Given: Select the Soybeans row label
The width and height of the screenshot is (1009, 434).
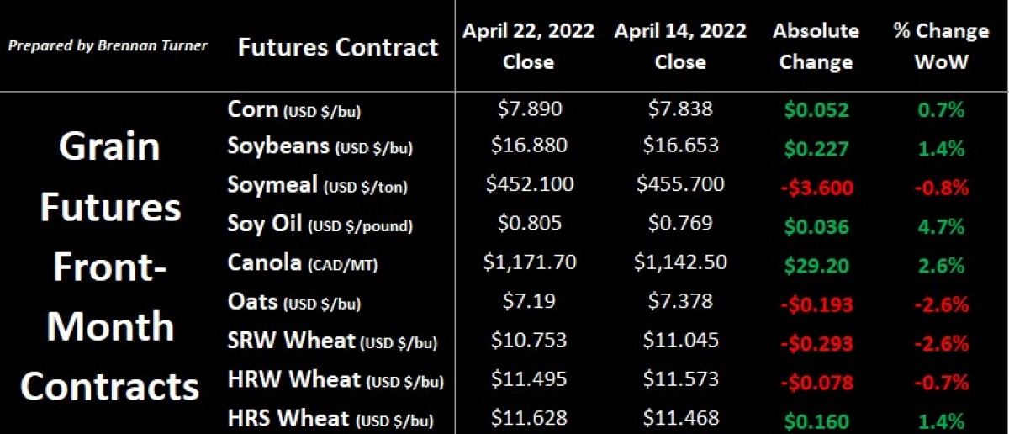Looking at the screenshot, I should [320, 146].
